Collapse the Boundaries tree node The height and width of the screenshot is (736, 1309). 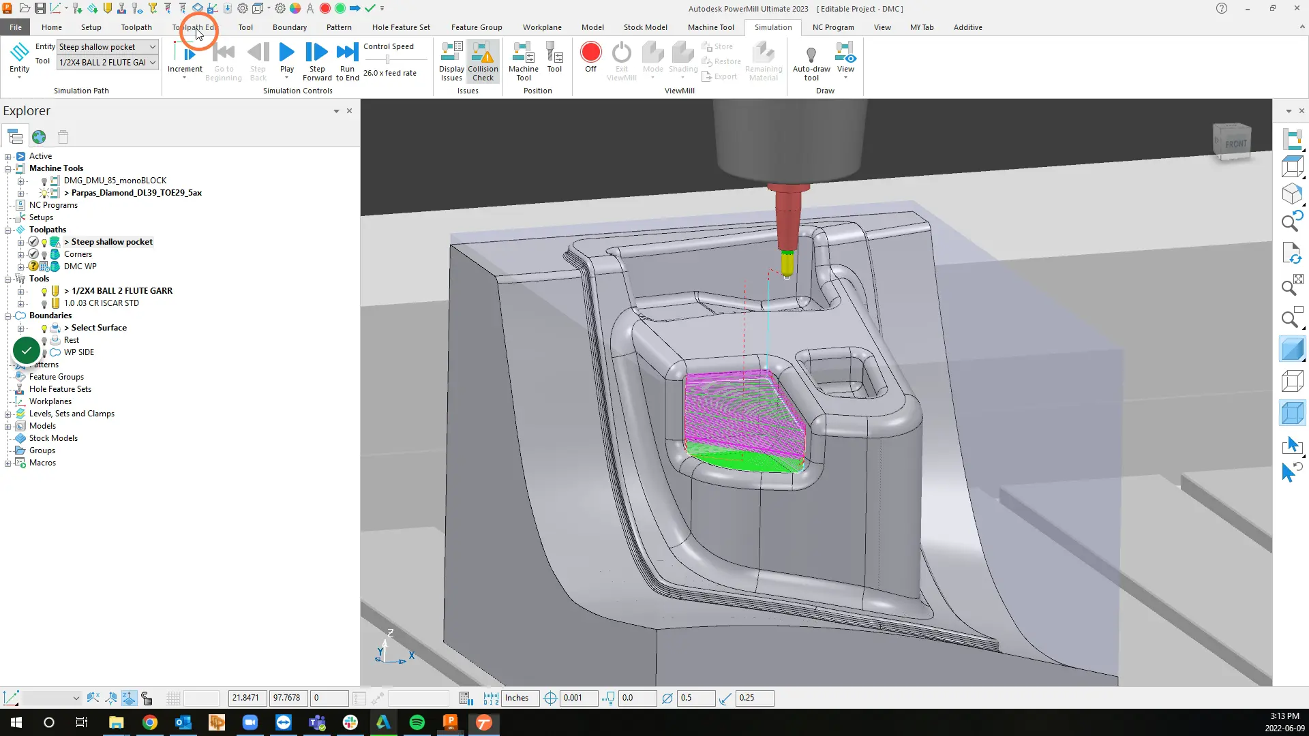point(8,316)
